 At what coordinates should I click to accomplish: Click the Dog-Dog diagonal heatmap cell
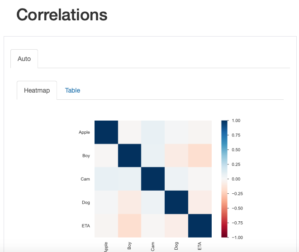[x=176, y=202]
